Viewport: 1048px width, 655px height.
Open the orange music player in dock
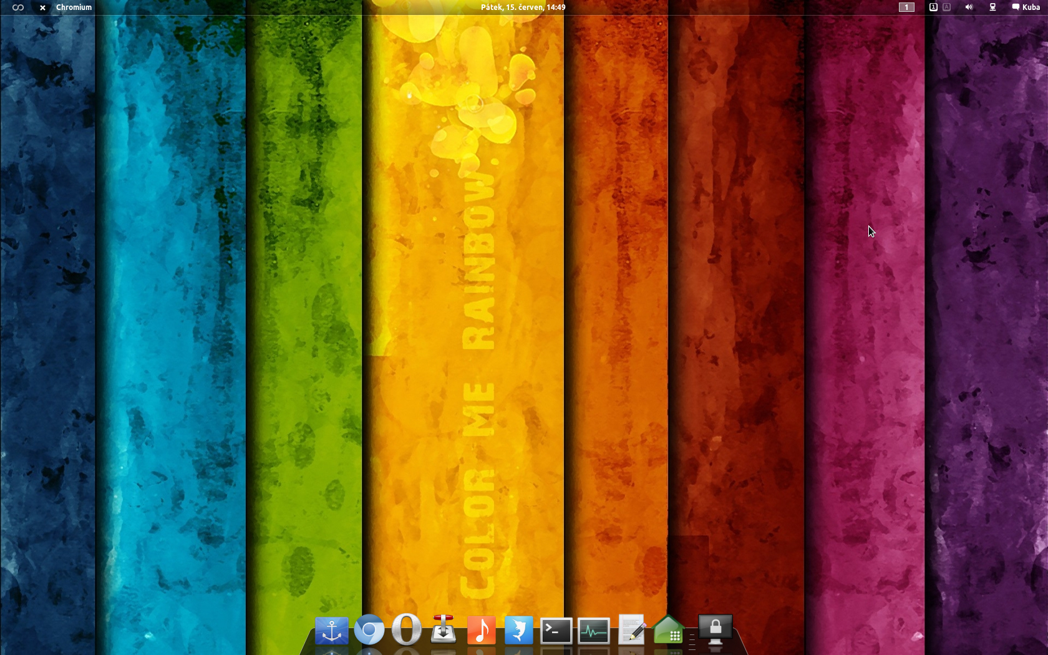[x=482, y=630]
